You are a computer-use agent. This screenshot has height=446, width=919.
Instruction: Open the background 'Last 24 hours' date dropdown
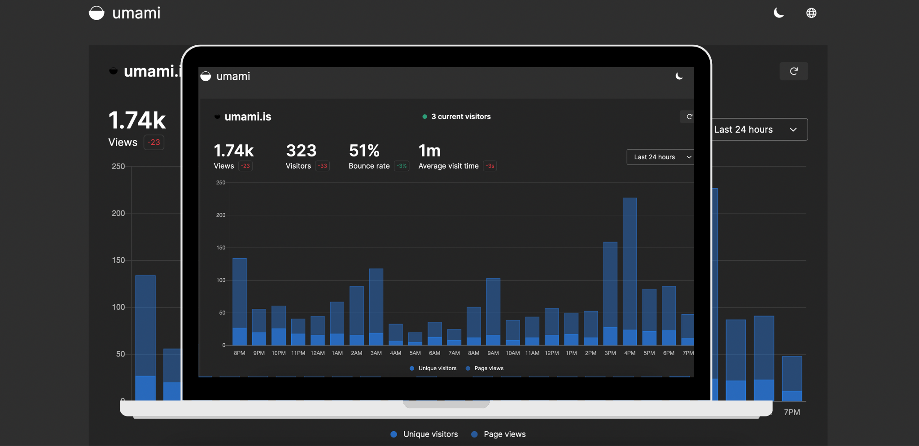(x=760, y=130)
